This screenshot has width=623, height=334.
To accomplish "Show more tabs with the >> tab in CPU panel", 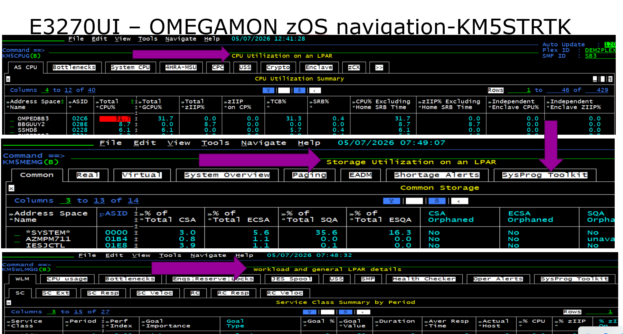I will pos(379,67).
